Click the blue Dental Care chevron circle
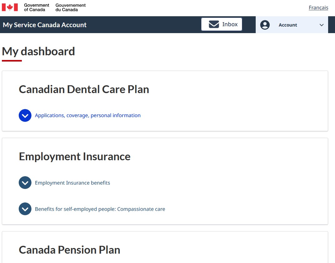The image size is (335, 263). pos(25,116)
